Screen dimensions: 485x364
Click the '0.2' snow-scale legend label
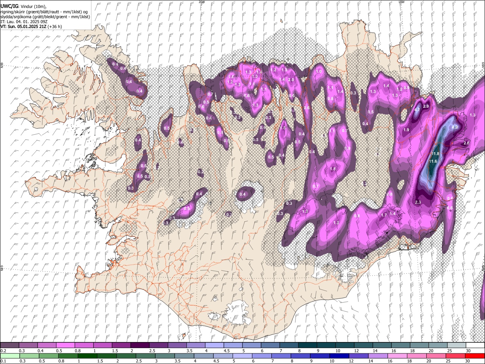coord(3,351)
